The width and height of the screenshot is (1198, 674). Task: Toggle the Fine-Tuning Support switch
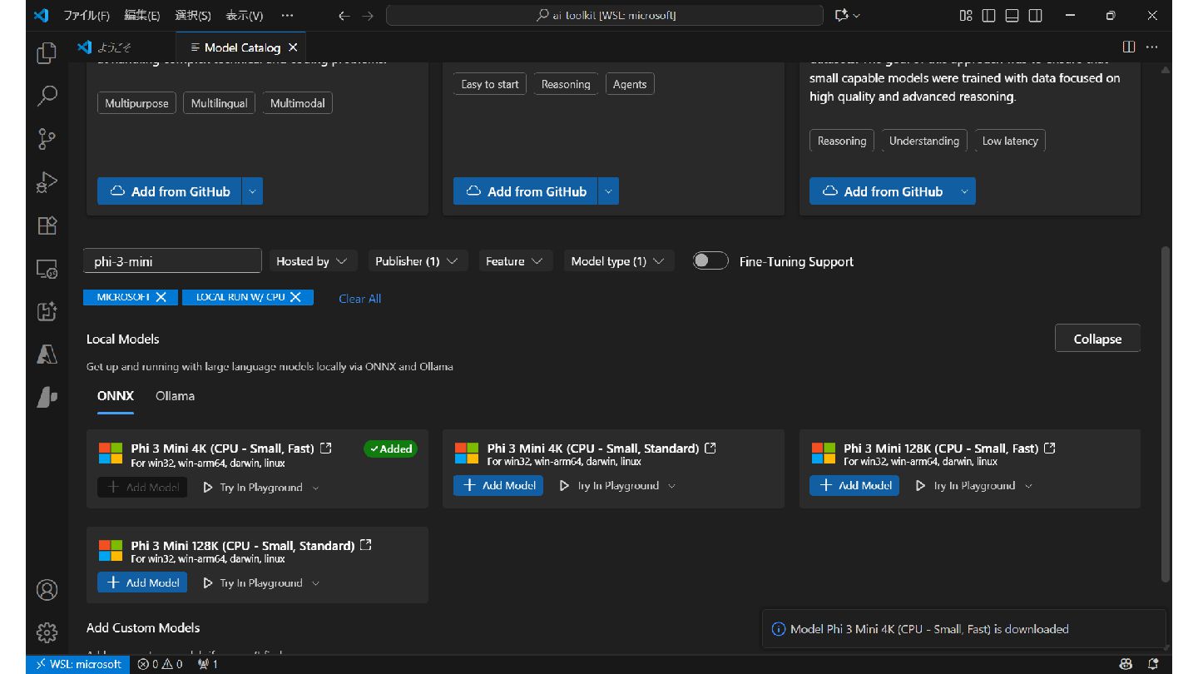point(710,260)
